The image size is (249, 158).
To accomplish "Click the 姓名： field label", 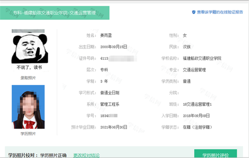I will coord(91,35).
